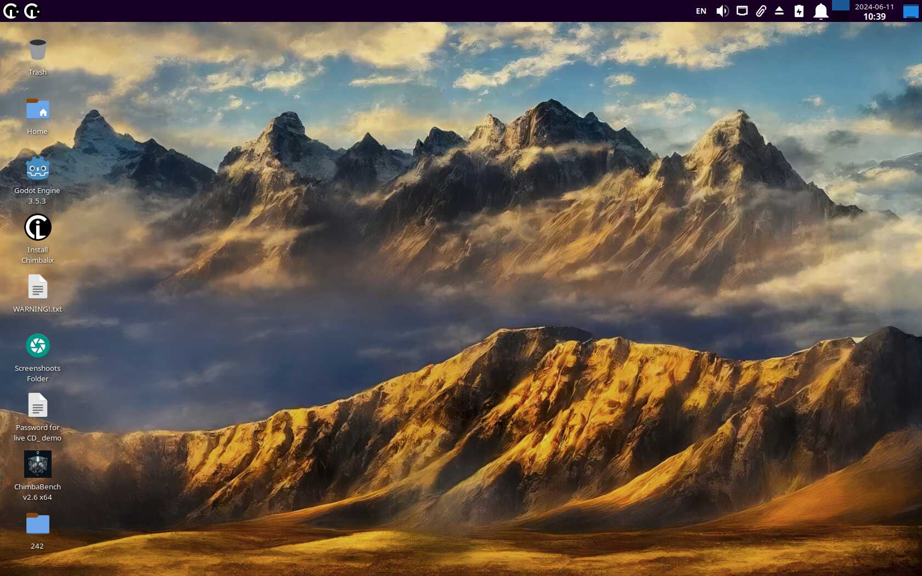This screenshot has width=922, height=576.
Task: Click the blue show desktop icon at the panel's end
Action: click(910, 12)
